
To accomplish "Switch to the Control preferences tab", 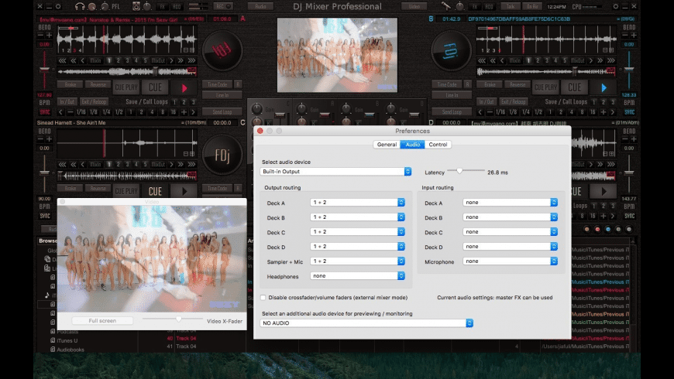I will [x=438, y=145].
